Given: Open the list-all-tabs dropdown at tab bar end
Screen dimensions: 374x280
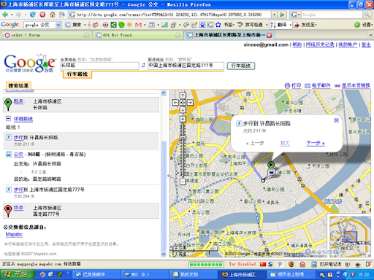Looking at the screenshot, I should click(371, 35).
